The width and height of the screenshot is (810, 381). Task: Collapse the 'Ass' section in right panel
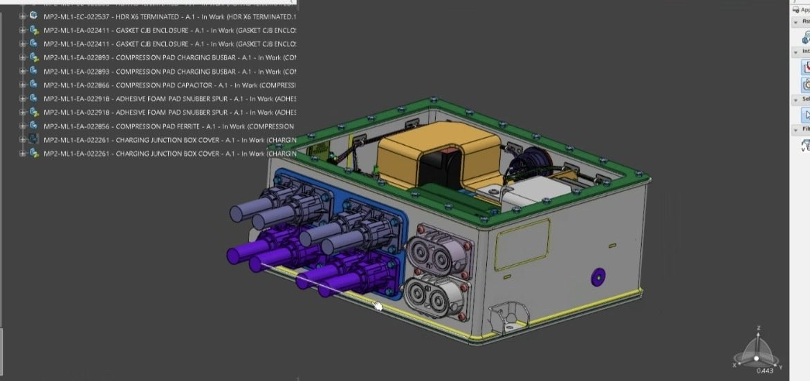795,21
